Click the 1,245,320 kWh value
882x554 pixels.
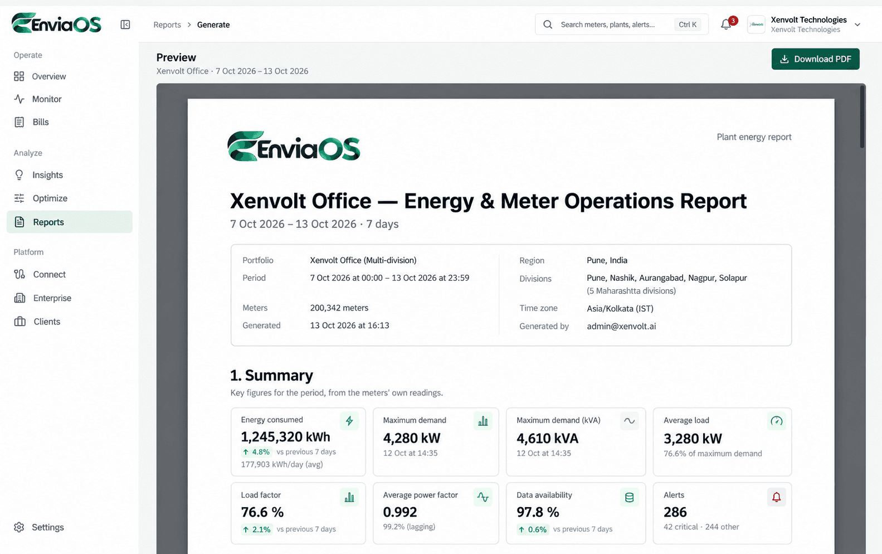click(285, 437)
